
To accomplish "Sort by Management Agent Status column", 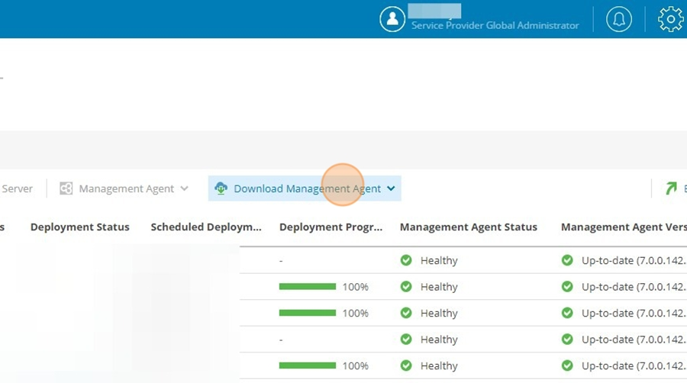I will pyautogui.click(x=469, y=227).
